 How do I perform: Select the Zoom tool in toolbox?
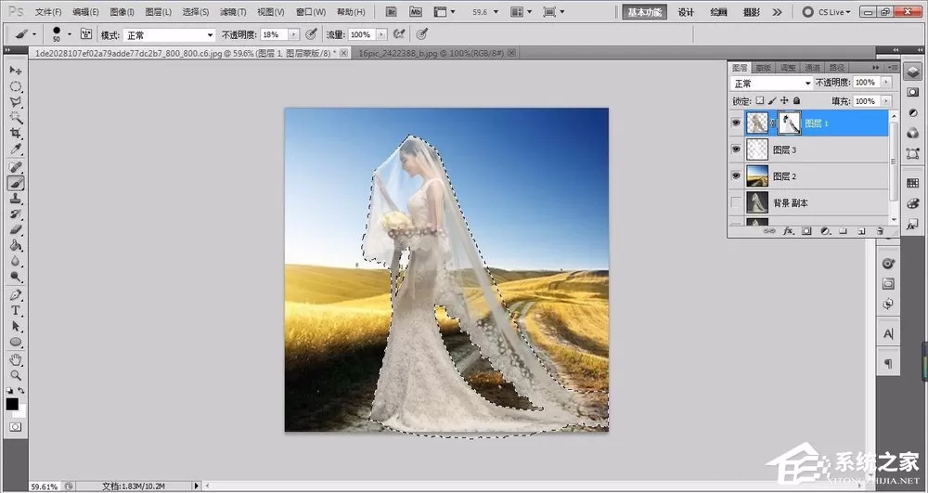[16, 375]
